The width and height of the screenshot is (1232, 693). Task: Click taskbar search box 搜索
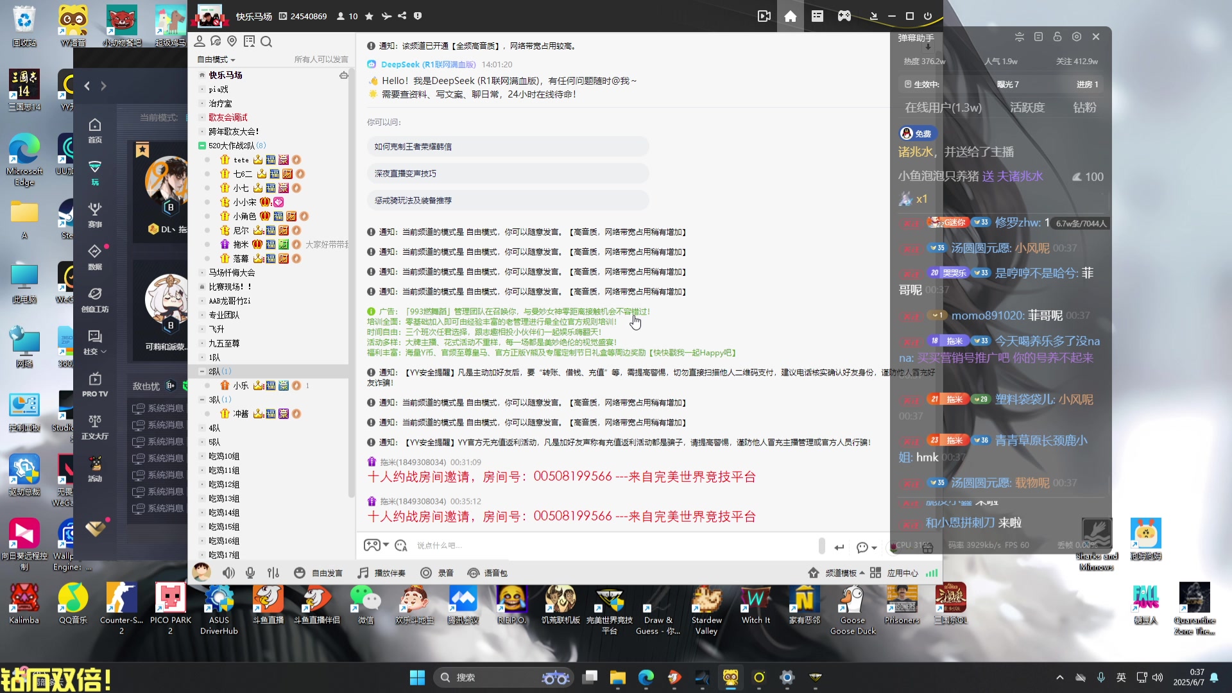[x=503, y=678]
